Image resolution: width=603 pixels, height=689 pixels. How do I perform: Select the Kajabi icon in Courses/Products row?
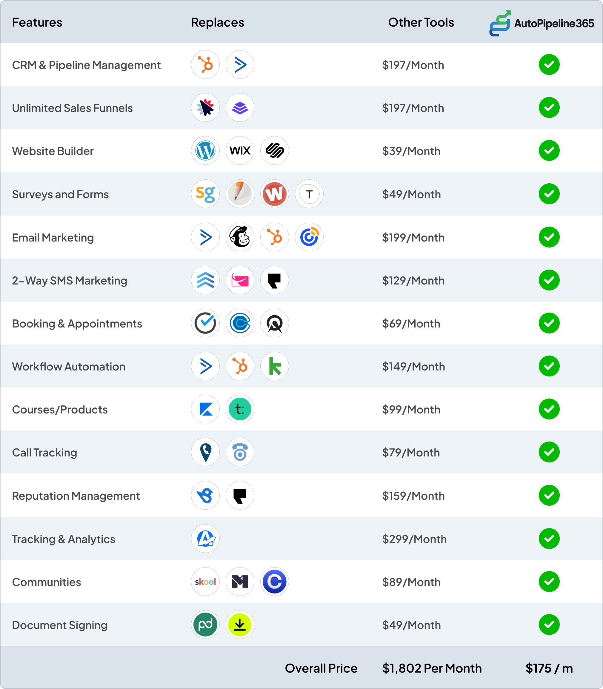point(205,409)
